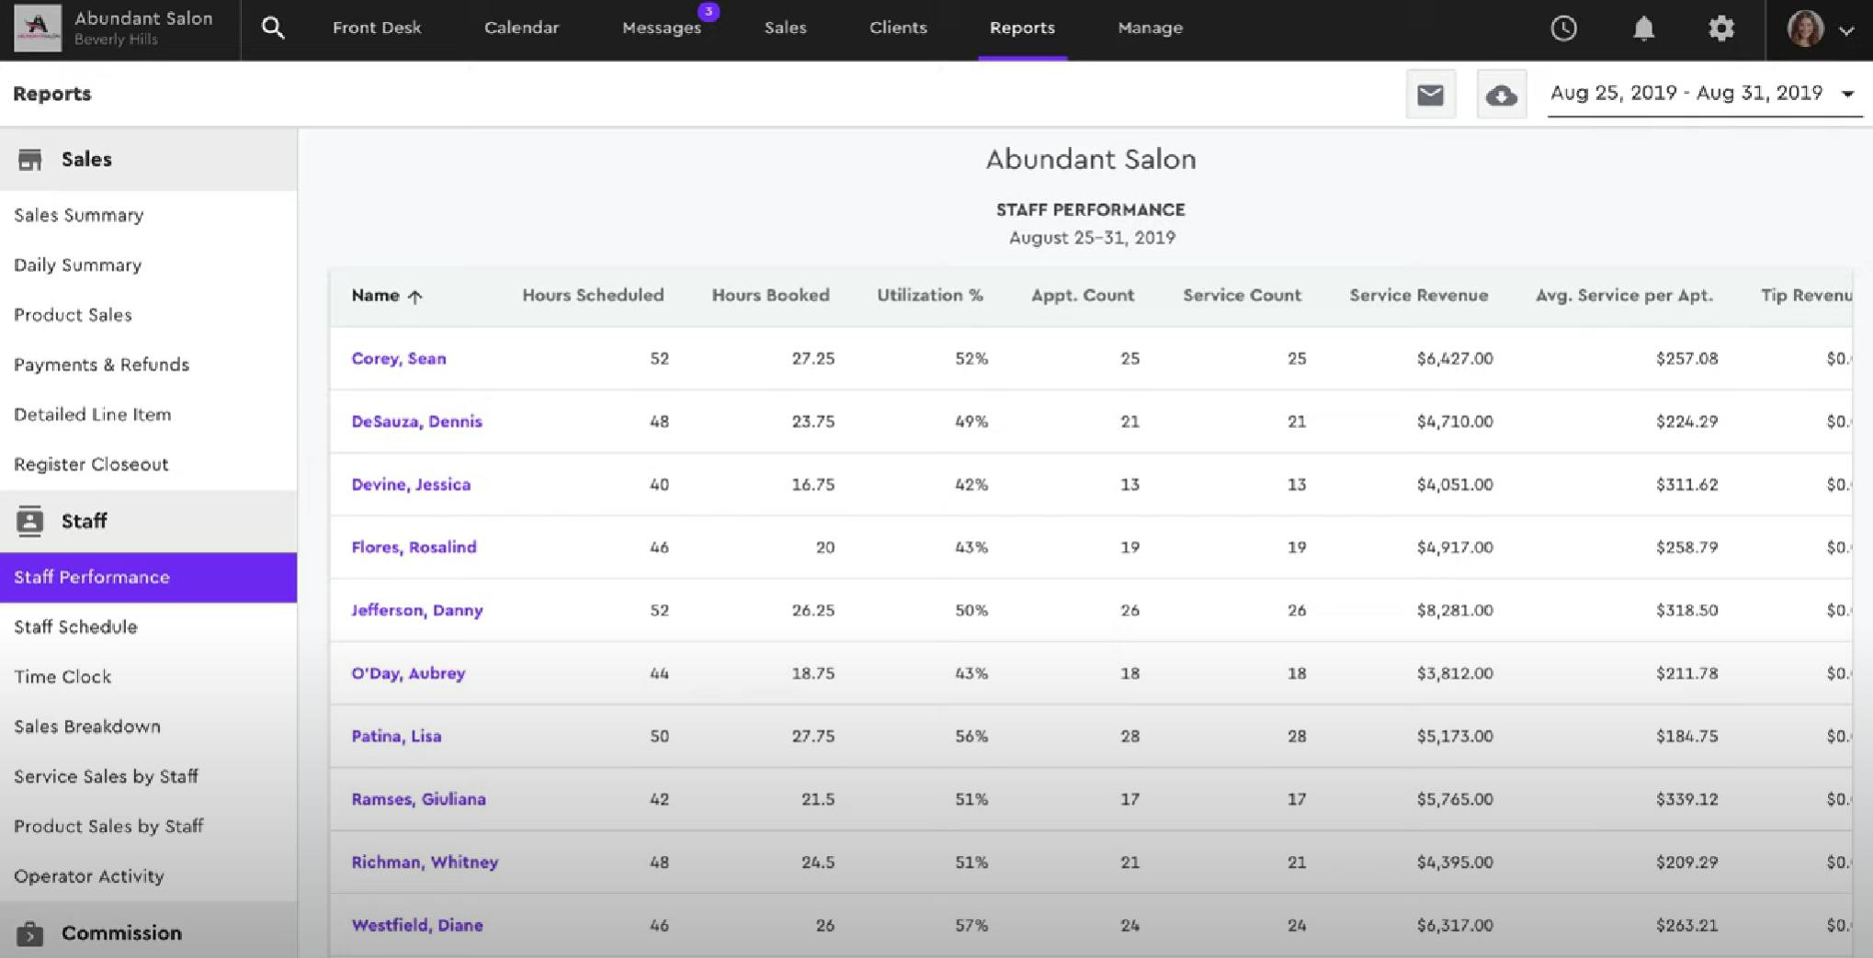1873x958 pixels.
Task: Sort by Service Revenue column
Action: pos(1419,296)
